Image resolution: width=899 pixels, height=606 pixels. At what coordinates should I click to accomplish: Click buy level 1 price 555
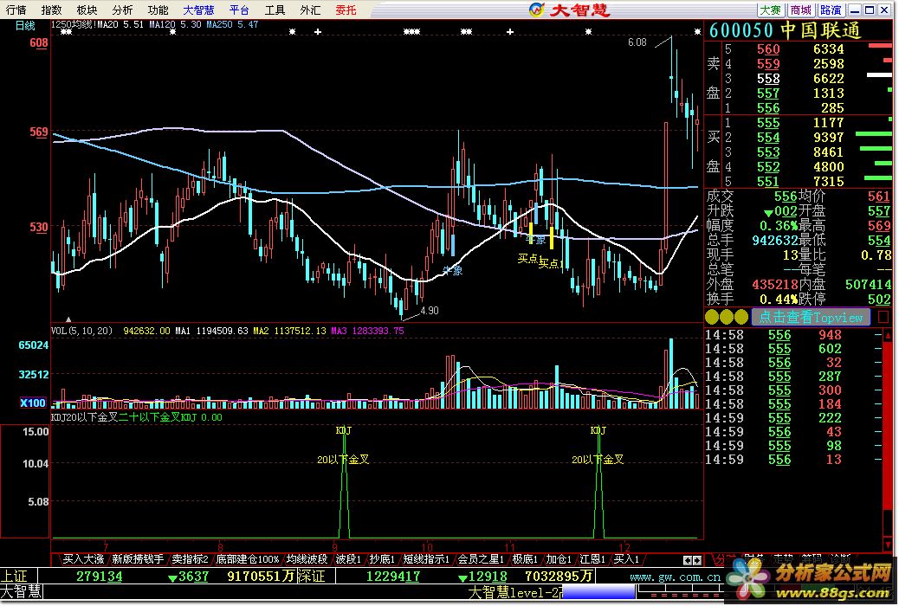[x=768, y=123]
